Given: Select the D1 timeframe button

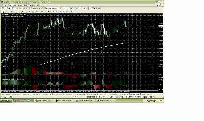Looking at the screenshot, I should (x=64, y=12).
